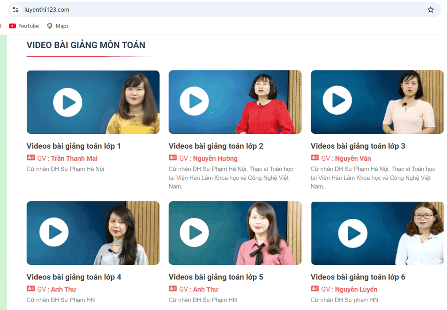Click the VIDEO BÀI GIẢNG MÔN TOÁN heading
Viewport: 447px width, 310px height.
pyautogui.click(x=86, y=45)
